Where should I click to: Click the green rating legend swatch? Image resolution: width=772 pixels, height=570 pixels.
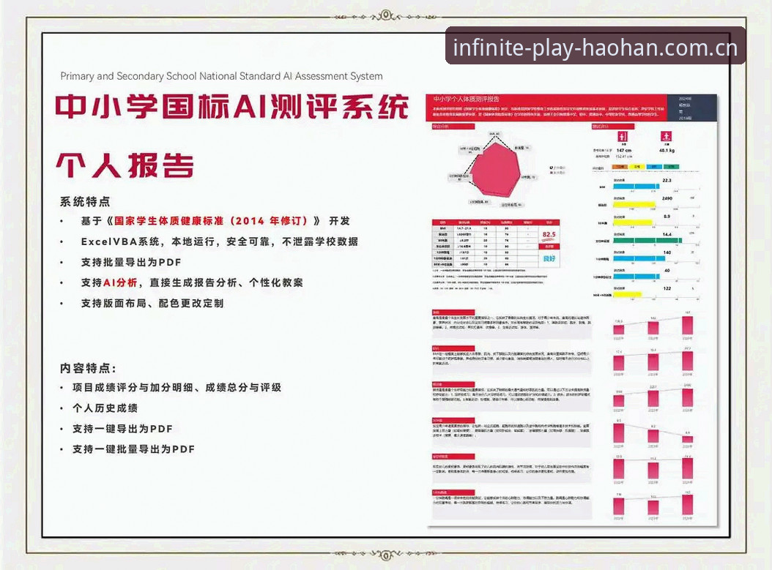(671, 167)
